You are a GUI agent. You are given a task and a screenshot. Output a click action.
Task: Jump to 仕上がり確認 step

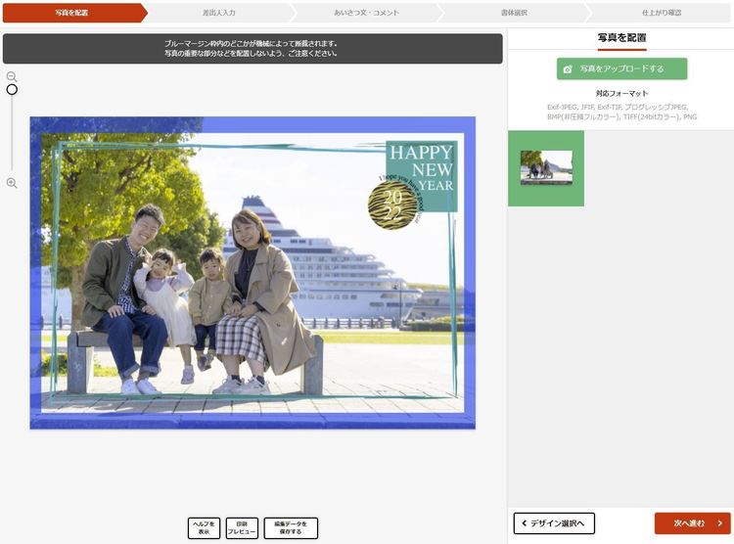(x=661, y=13)
